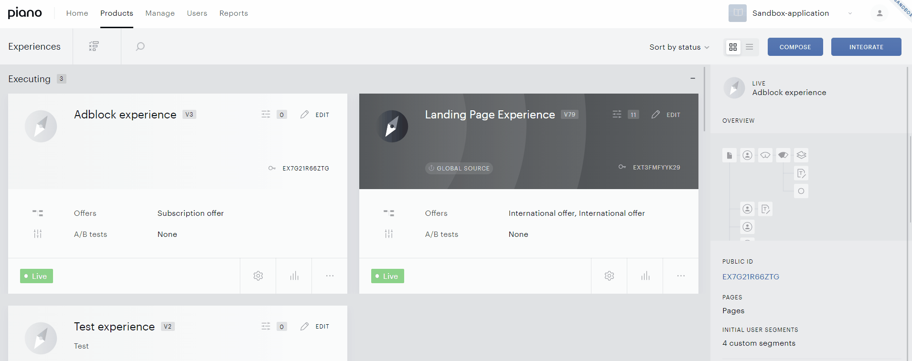Switch to list view layout
The width and height of the screenshot is (912, 361).
749,47
